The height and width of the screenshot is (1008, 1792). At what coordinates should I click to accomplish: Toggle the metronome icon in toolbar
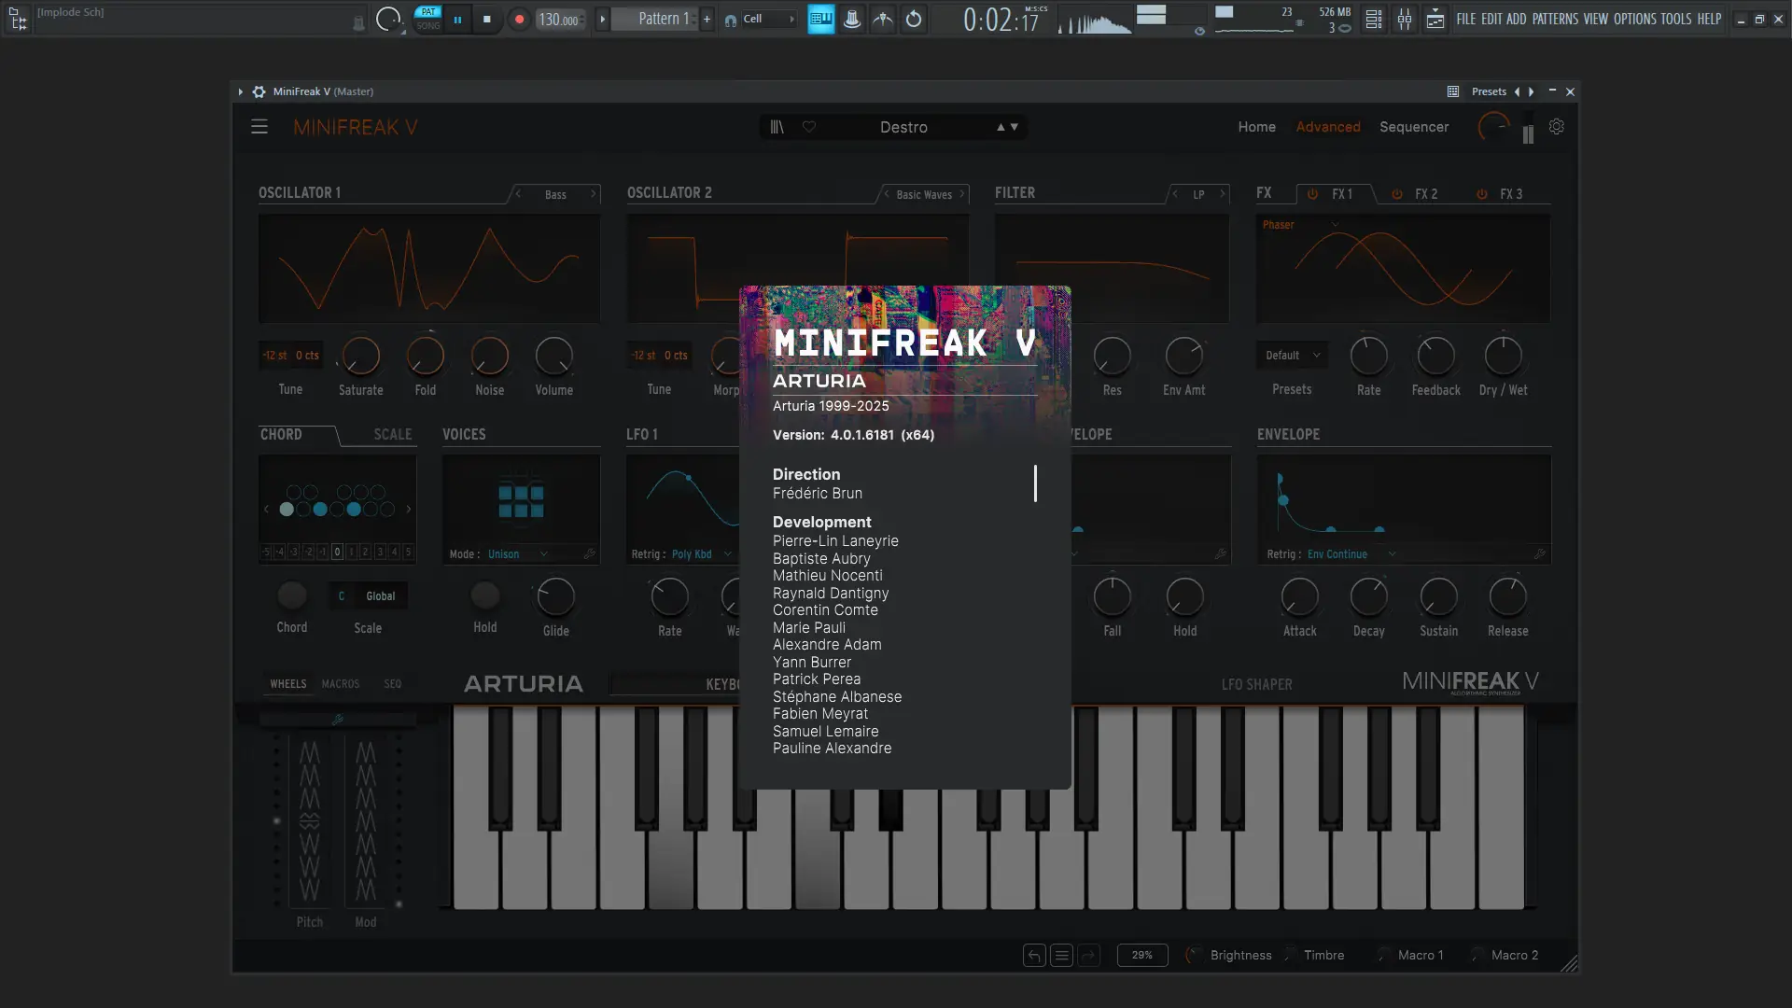coord(852,19)
